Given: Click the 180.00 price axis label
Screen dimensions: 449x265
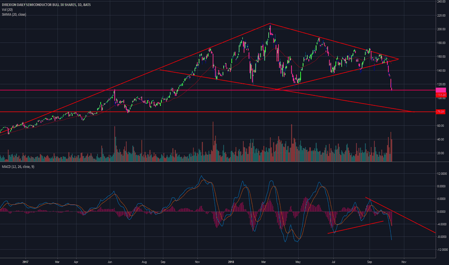Looking at the screenshot, I should (441, 43).
